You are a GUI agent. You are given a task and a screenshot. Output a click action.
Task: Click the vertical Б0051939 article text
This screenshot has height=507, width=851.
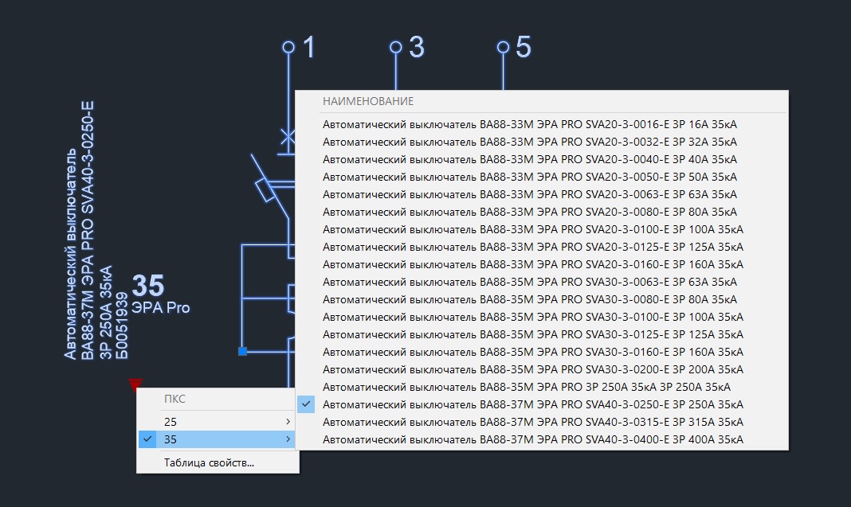tap(122, 326)
